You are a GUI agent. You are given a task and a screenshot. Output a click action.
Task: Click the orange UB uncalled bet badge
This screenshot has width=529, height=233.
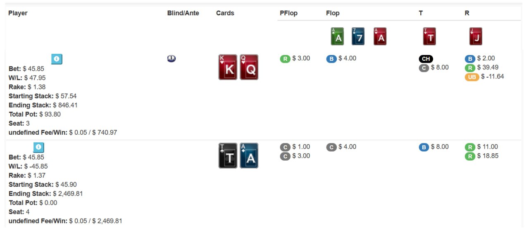click(x=472, y=77)
